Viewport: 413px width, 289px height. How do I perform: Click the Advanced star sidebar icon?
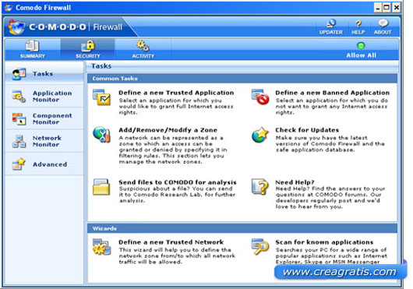pyautogui.click(x=19, y=164)
